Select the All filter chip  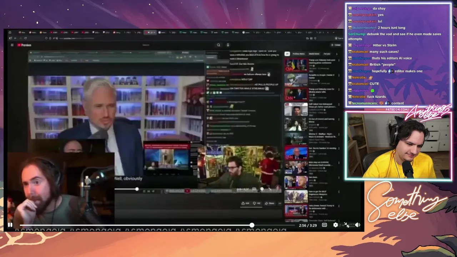point(287,54)
